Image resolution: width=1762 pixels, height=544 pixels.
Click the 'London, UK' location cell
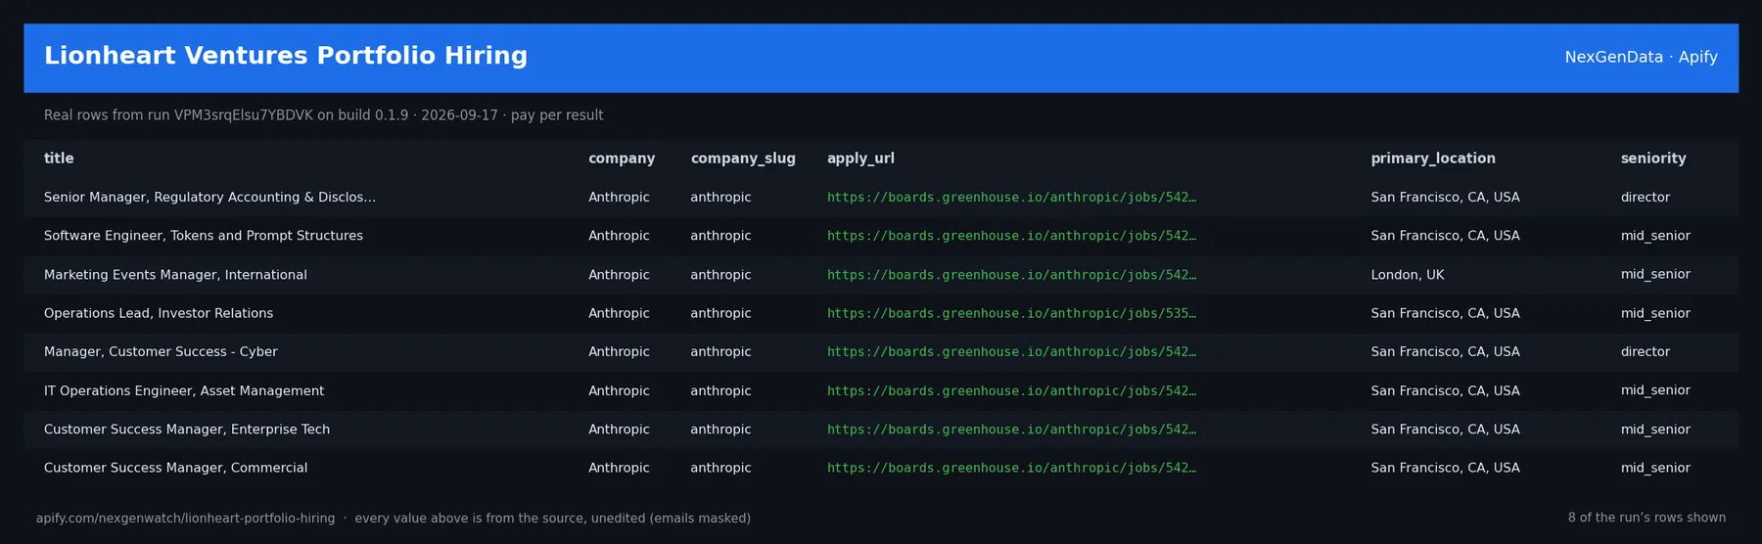(1408, 275)
